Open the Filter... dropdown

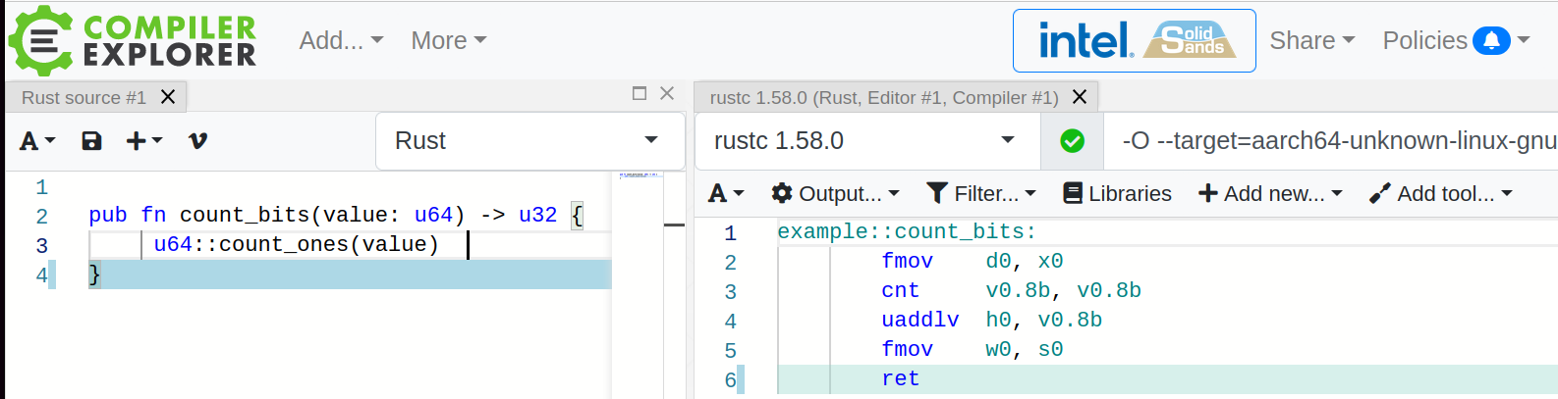pyautogui.click(x=981, y=194)
